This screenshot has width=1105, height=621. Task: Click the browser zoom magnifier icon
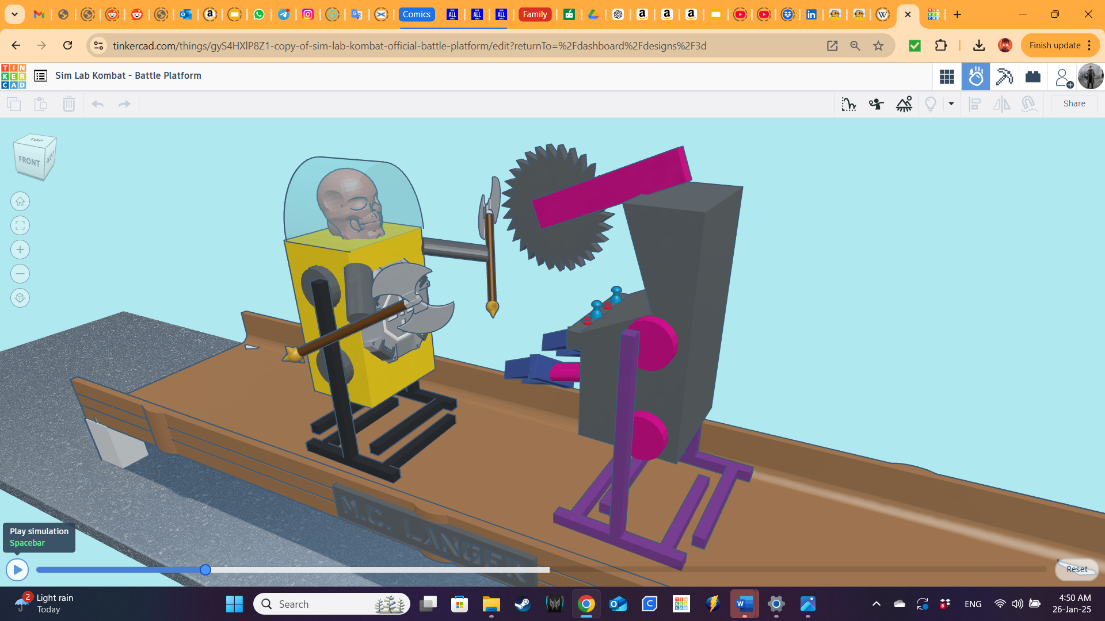click(x=855, y=45)
